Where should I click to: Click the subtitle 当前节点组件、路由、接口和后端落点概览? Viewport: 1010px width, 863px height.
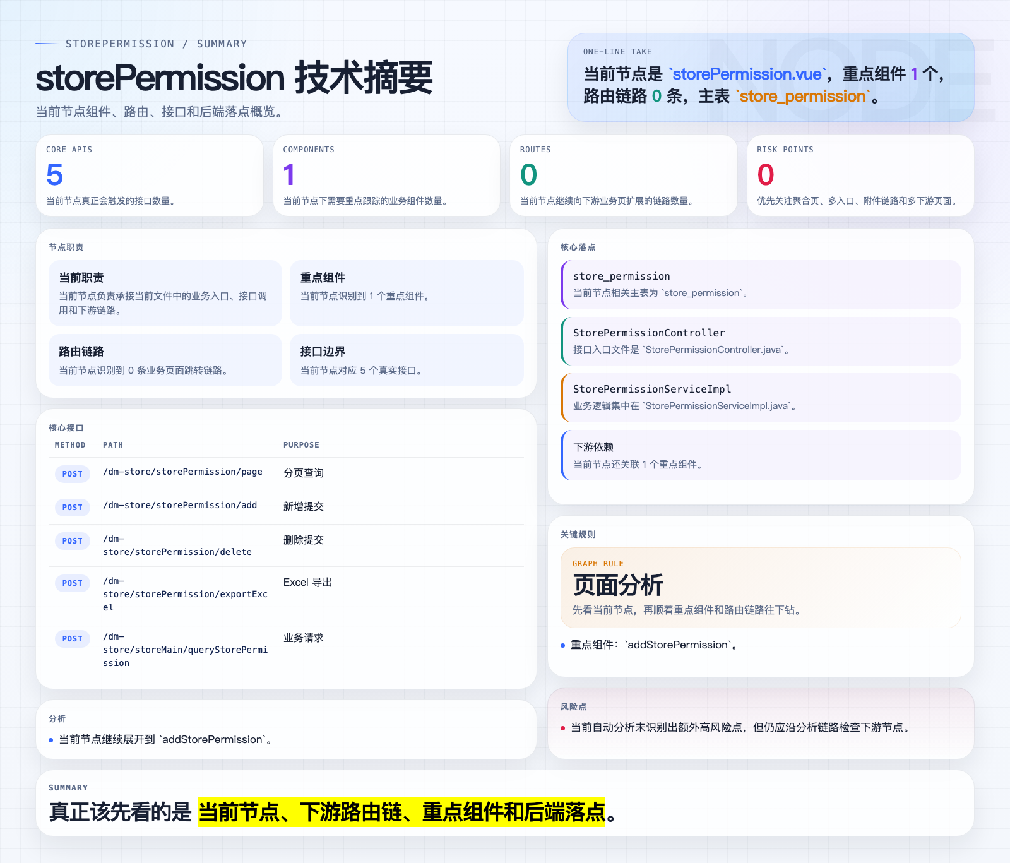[x=162, y=112]
